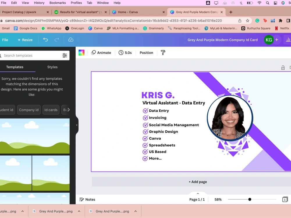Viewport: 291px width, 218px height.
Task: Click the Redo arrow in Canva header
Action: 57,40
